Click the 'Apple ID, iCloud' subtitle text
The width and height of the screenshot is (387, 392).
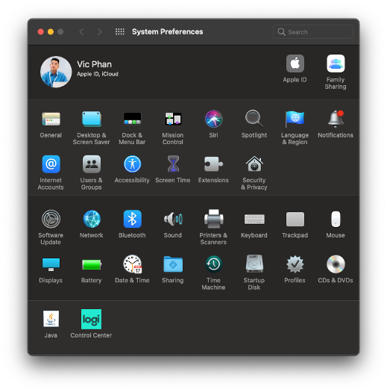pyautogui.click(x=98, y=74)
